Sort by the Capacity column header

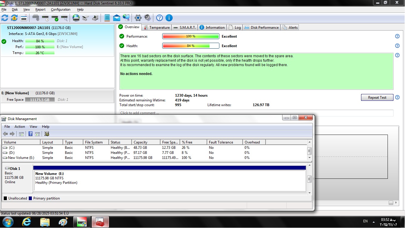146,142
